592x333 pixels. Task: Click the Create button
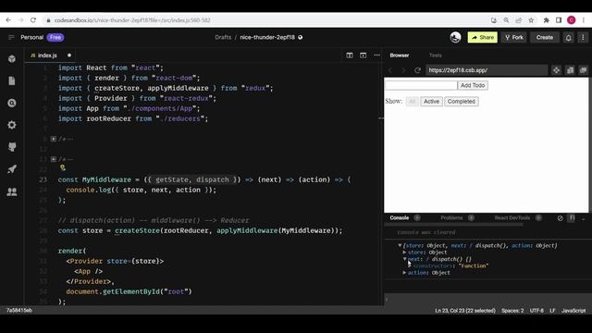545,37
